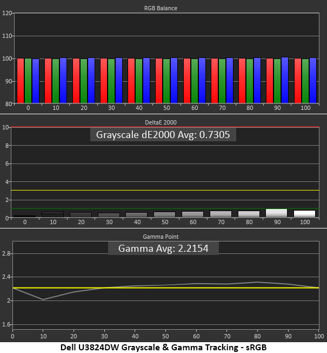
Task: Click the gamma curve dip at 10
Action: [43, 299]
